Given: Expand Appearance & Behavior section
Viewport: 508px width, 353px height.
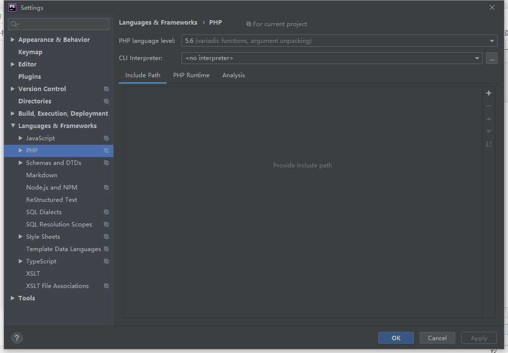Looking at the screenshot, I should [x=13, y=39].
